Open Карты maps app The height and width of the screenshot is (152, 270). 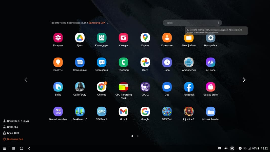coord(145,38)
